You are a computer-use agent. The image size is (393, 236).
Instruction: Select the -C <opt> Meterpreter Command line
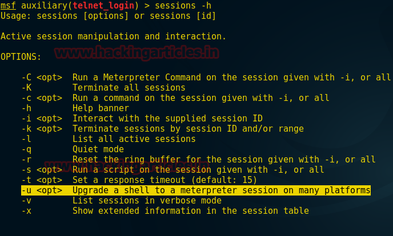click(206, 78)
